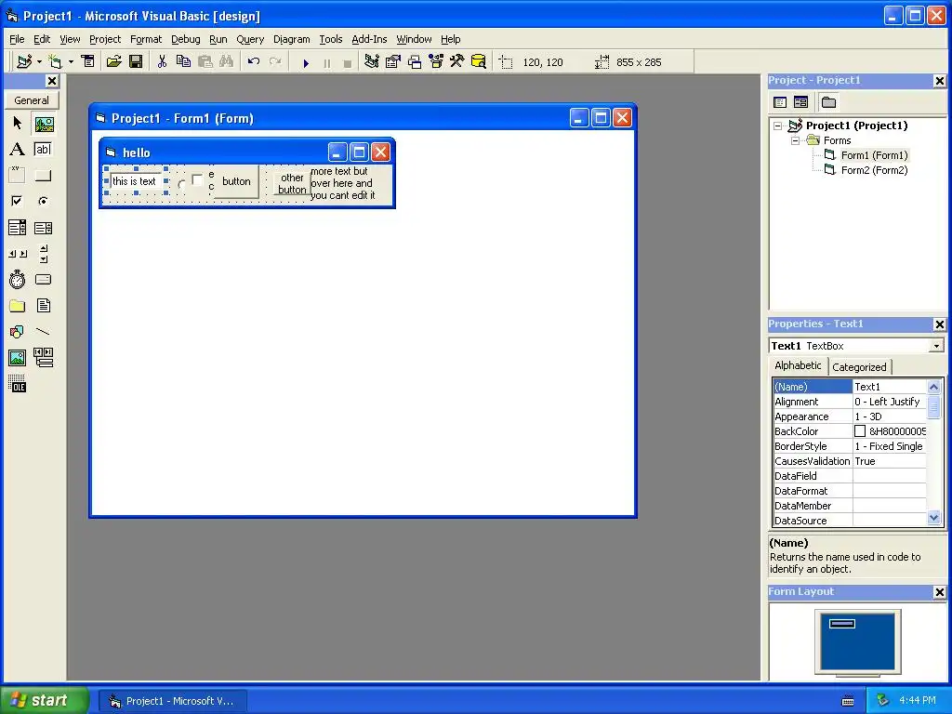Click View Code icon in Project panel
952x714 pixels.
tap(780, 102)
